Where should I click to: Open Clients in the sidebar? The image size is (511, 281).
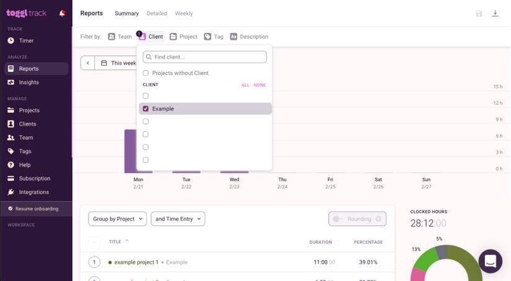pyautogui.click(x=27, y=124)
